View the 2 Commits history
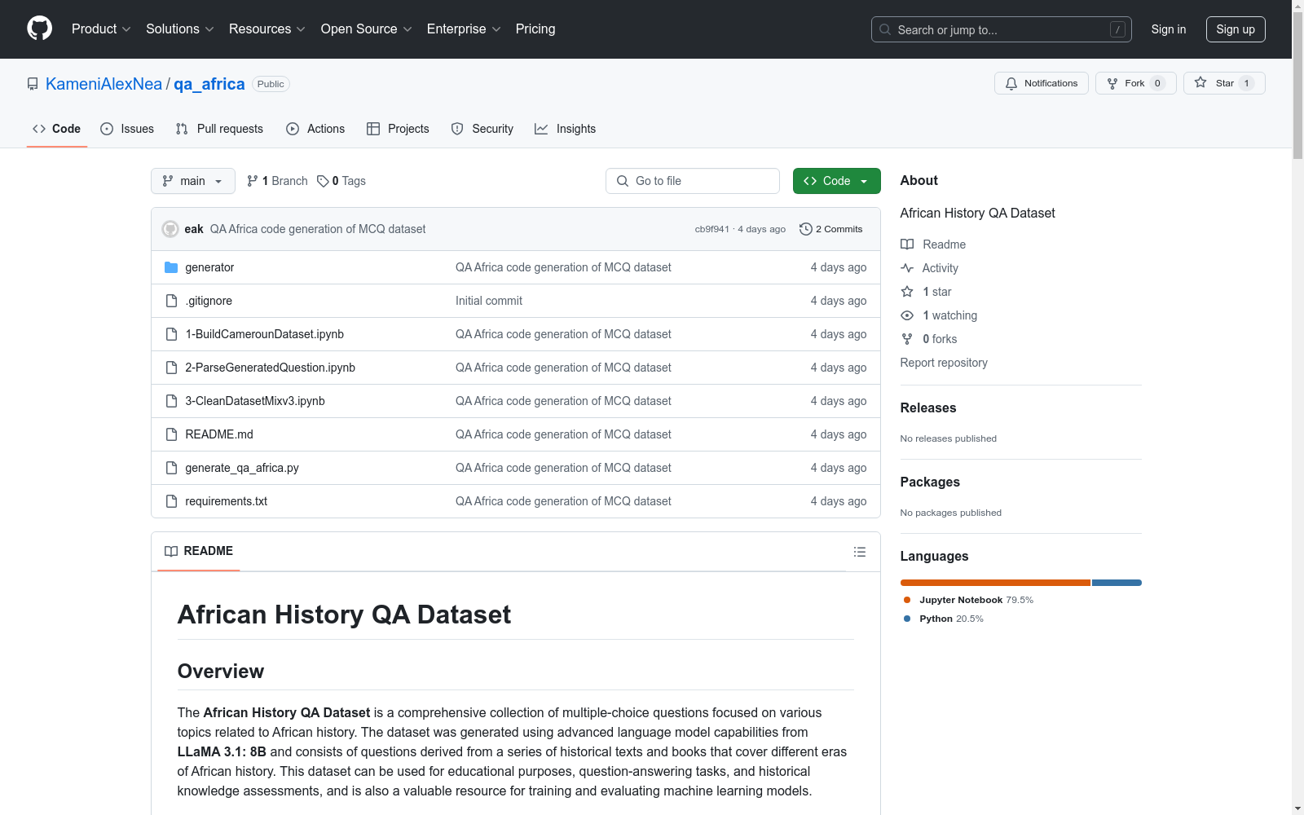Image resolution: width=1304 pixels, height=815 pixels. [x=831, y=229]
